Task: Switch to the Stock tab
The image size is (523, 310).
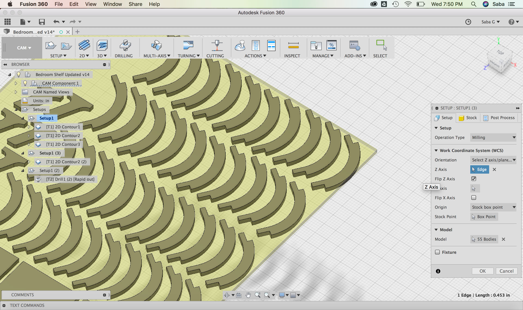Action: (468, 118)
